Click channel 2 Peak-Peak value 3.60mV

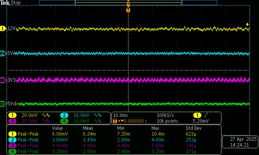[x=60, y=140]
